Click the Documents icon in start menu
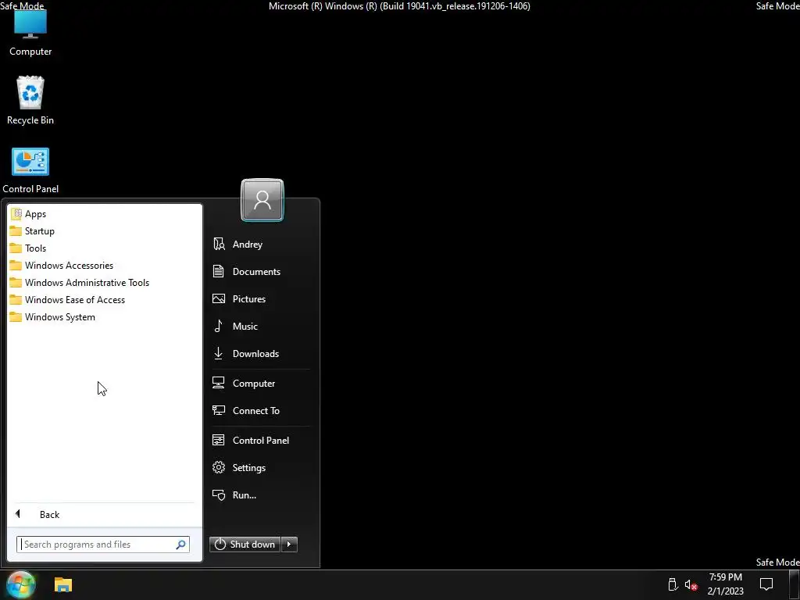800x600 pixels. click(x=219, y=271)
